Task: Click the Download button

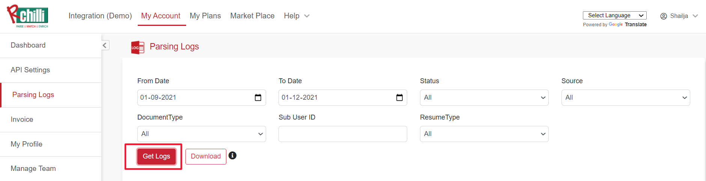Action: 206,156
